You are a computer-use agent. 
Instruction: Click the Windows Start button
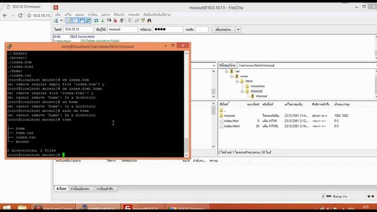(6, 208)
